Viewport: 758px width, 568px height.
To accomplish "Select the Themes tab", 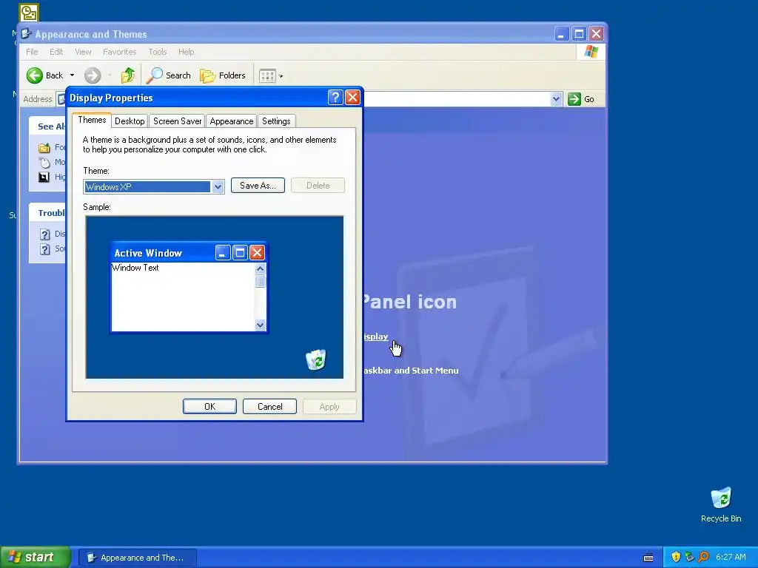I will [x=92, y=120].
